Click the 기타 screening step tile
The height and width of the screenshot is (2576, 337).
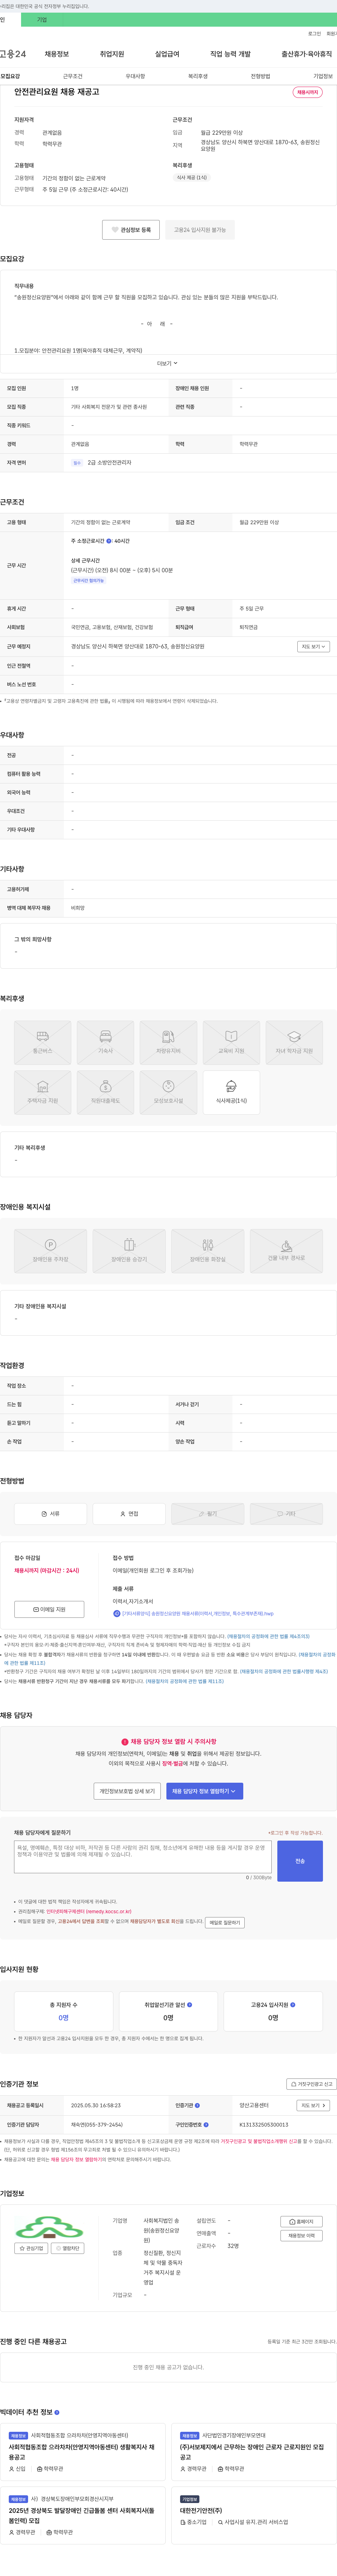(x=286, y=1514)
